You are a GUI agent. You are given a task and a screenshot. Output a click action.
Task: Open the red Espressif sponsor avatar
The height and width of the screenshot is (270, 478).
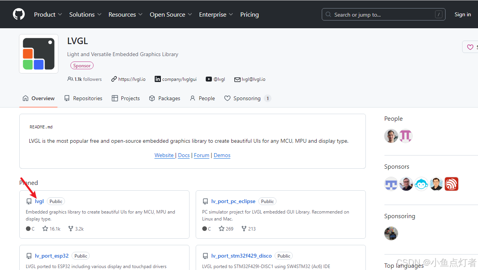tap(451, 184)
